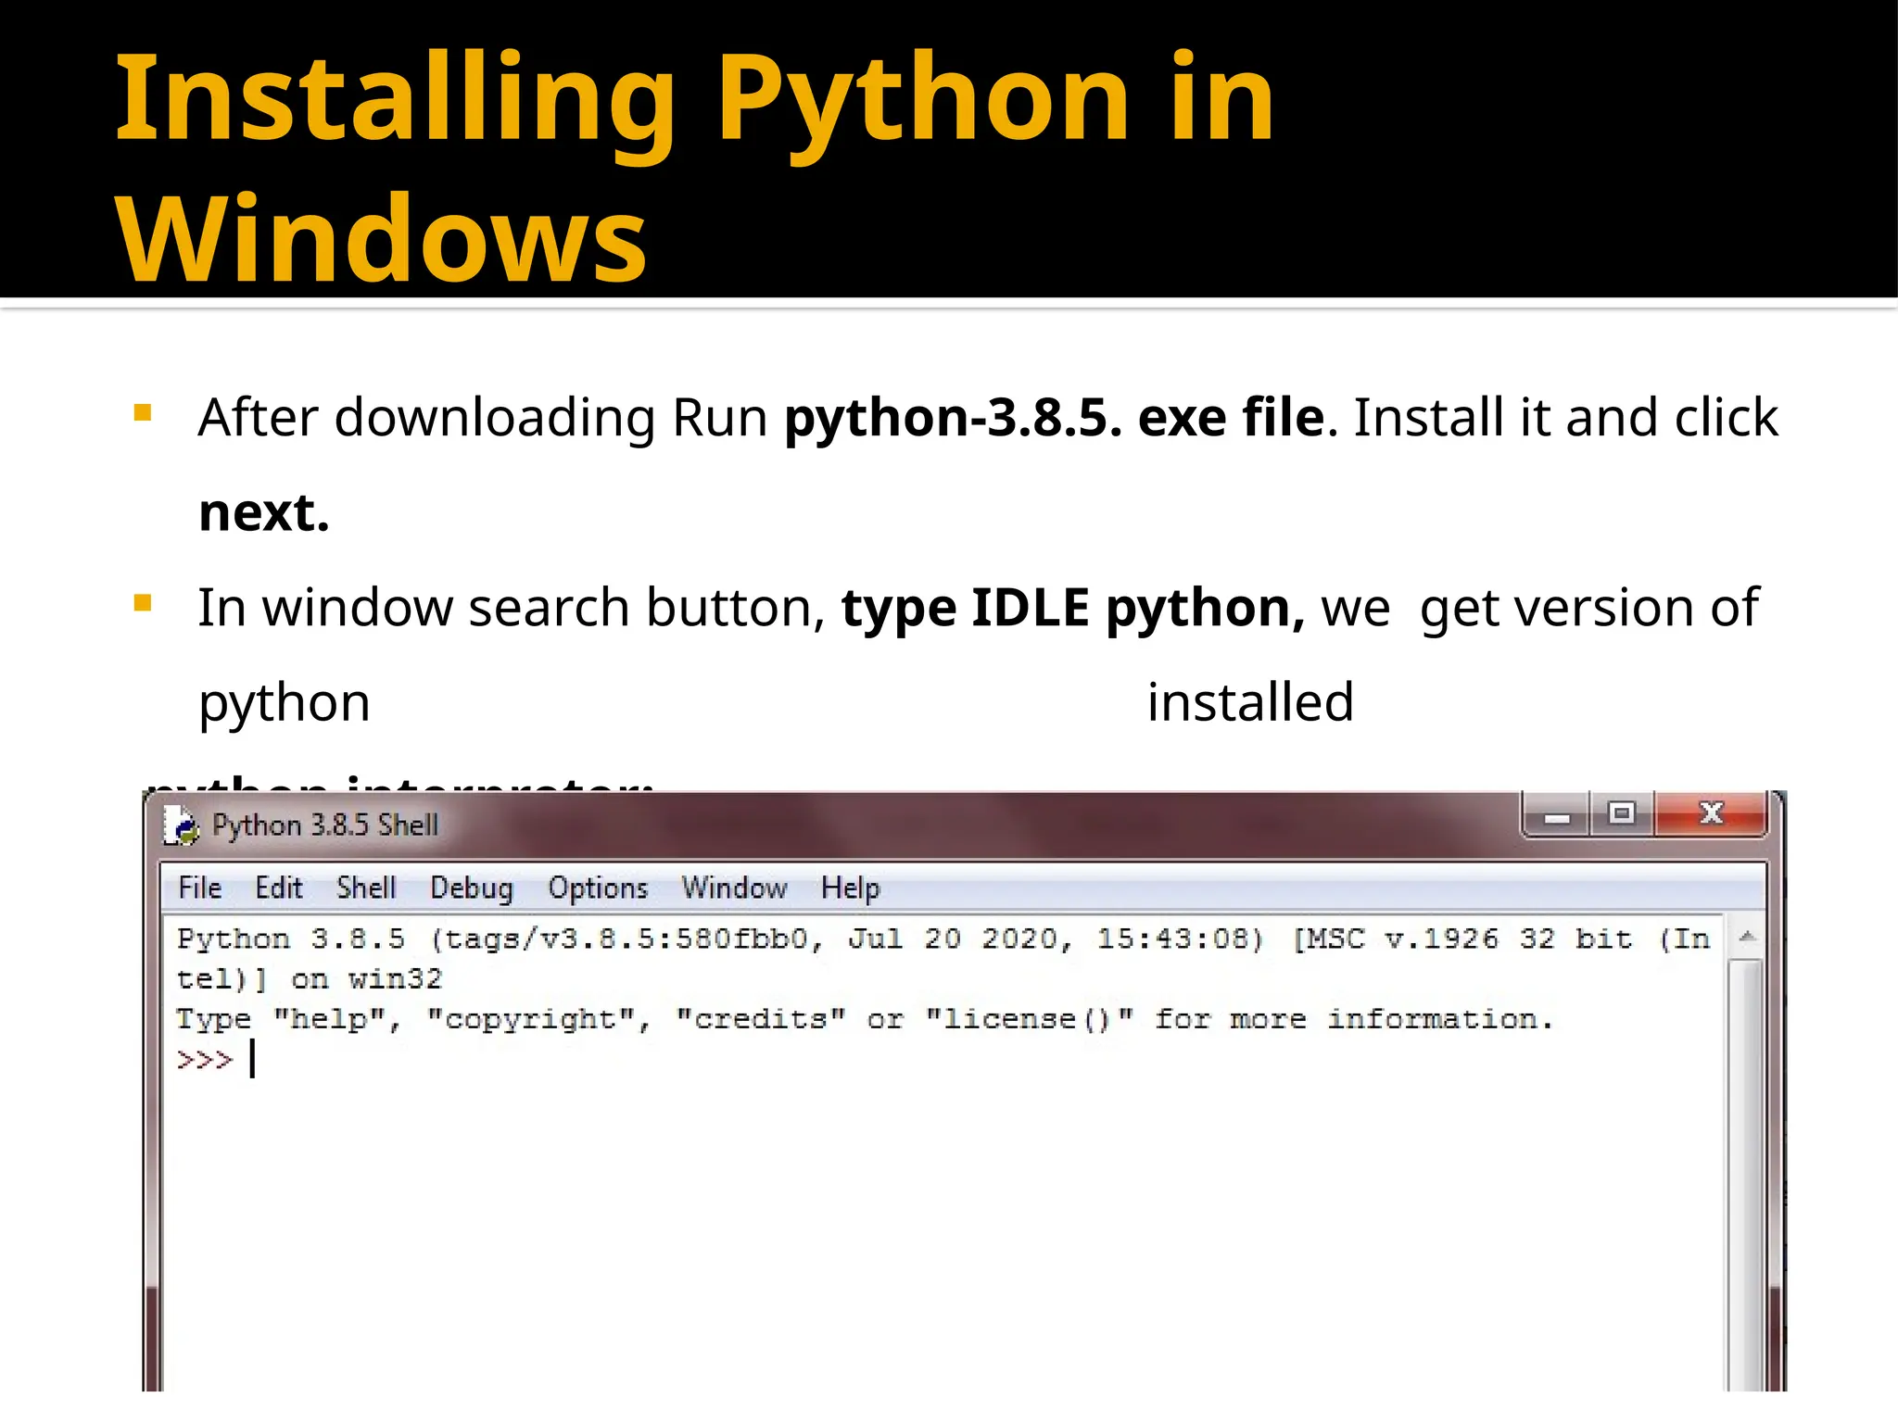Expand the Debug menu
The height and width of the screenshot is (1423, 1898).
(x=471, y=888)
